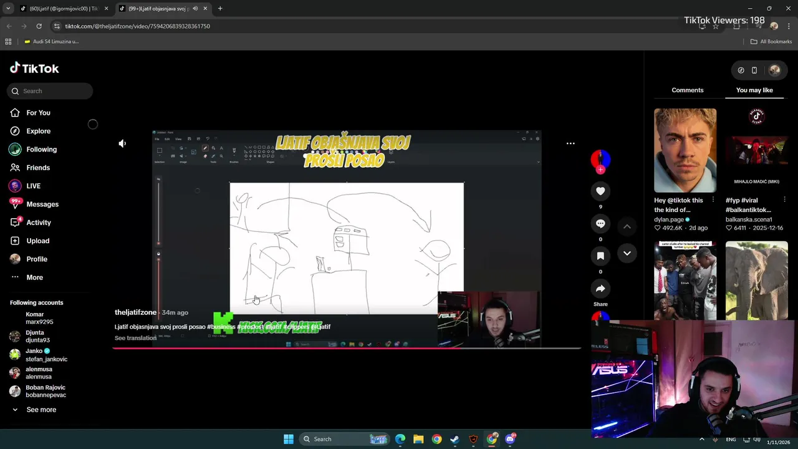Viewport: 798px width, 449px height.
Task: Open the Windows Start menu
Action: [289, 439]
